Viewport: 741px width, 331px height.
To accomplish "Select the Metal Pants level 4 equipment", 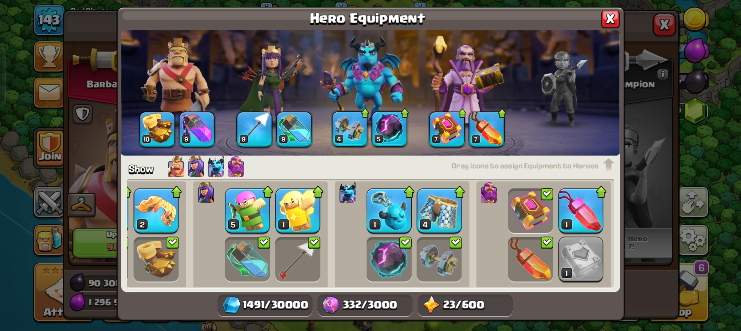I will (x=439, y=211).
